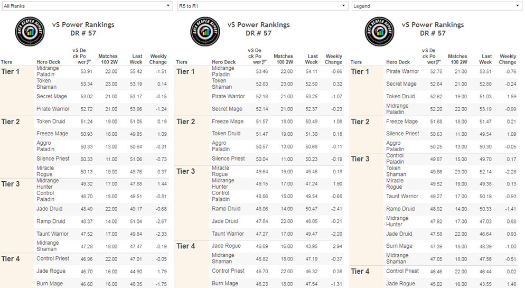Click sort icon on vS Deck Power in Legend table
Viewport: 525px width, 288px height.
438,62
